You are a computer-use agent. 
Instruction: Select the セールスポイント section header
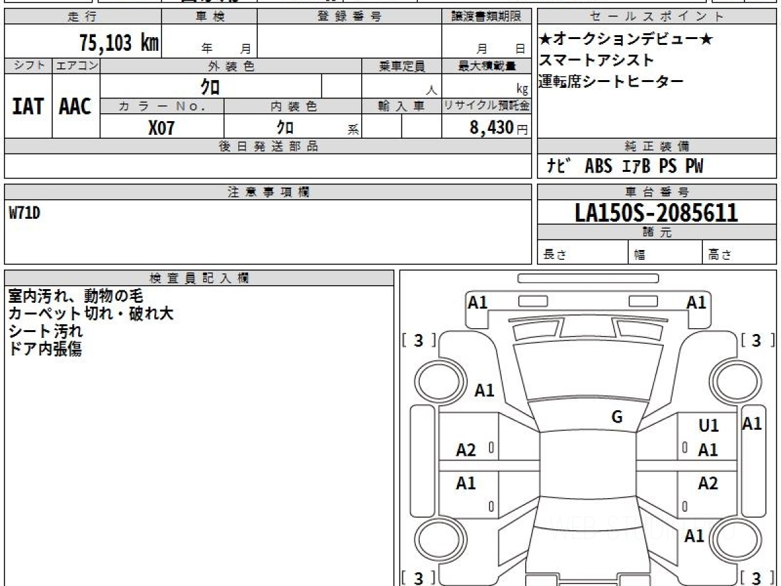[x=657, y=17]
